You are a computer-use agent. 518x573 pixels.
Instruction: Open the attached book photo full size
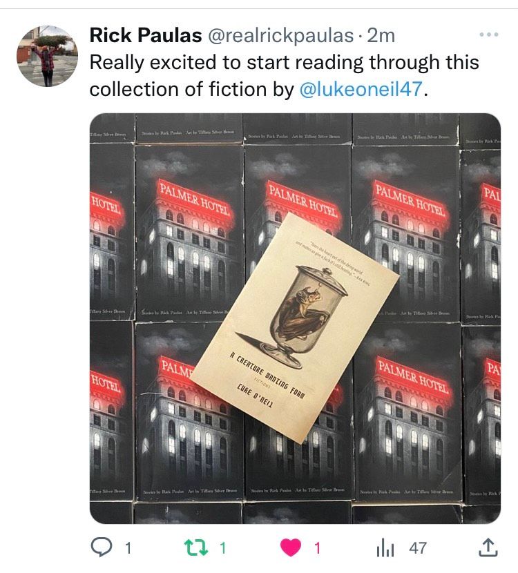pyautogui.click(x=295, y=318)
